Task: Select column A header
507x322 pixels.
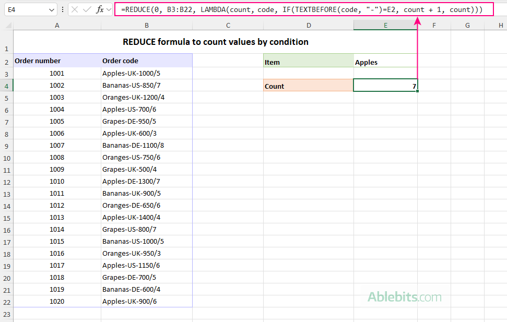Action: 57,25
